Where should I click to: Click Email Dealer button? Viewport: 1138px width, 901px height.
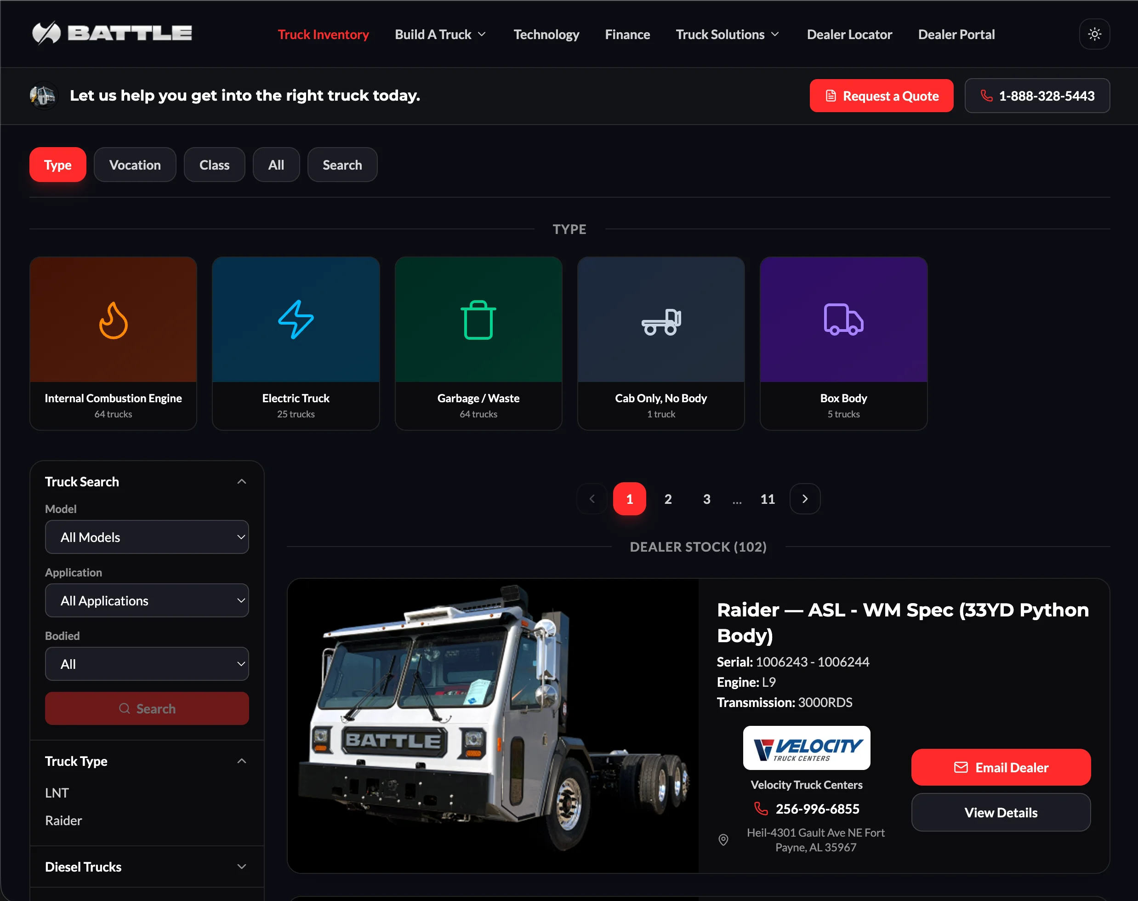click(1001, 768)
